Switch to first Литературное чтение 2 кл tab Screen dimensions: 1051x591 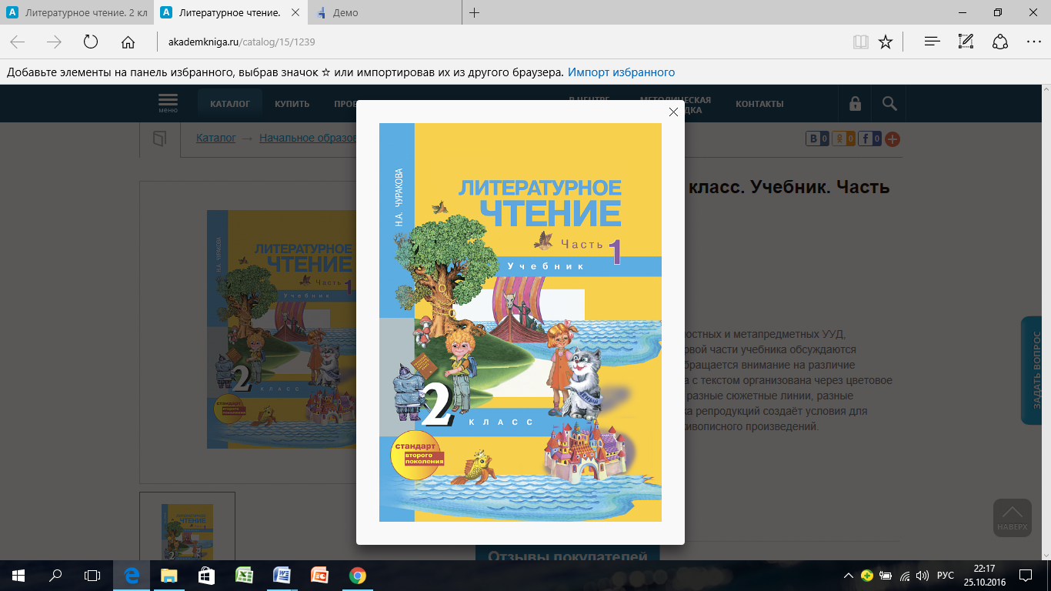(75, 12)
